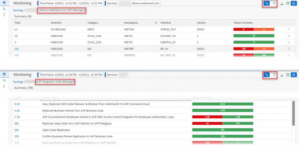This screenshot has width=299, height=147.
Task: Select the QRFC category cell
Action: (91, 29)
